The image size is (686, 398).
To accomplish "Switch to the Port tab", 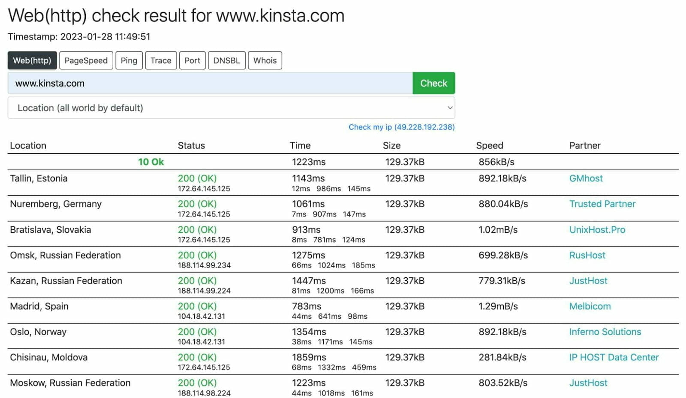I will click(x=193, y=60).
